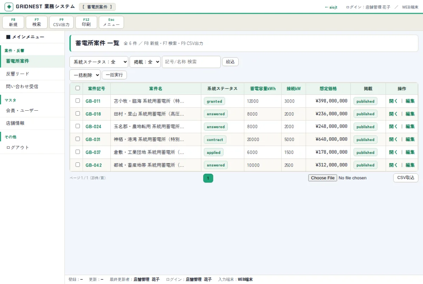
Task: Click the applied status badge for GB-037
Action: [214, 152]
